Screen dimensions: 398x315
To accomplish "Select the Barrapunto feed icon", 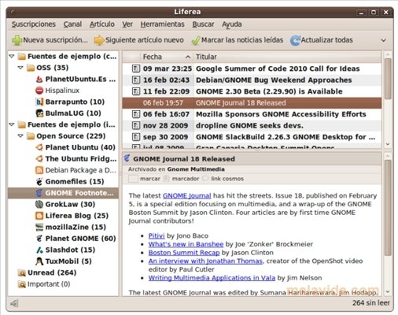I will click(39, 102).
